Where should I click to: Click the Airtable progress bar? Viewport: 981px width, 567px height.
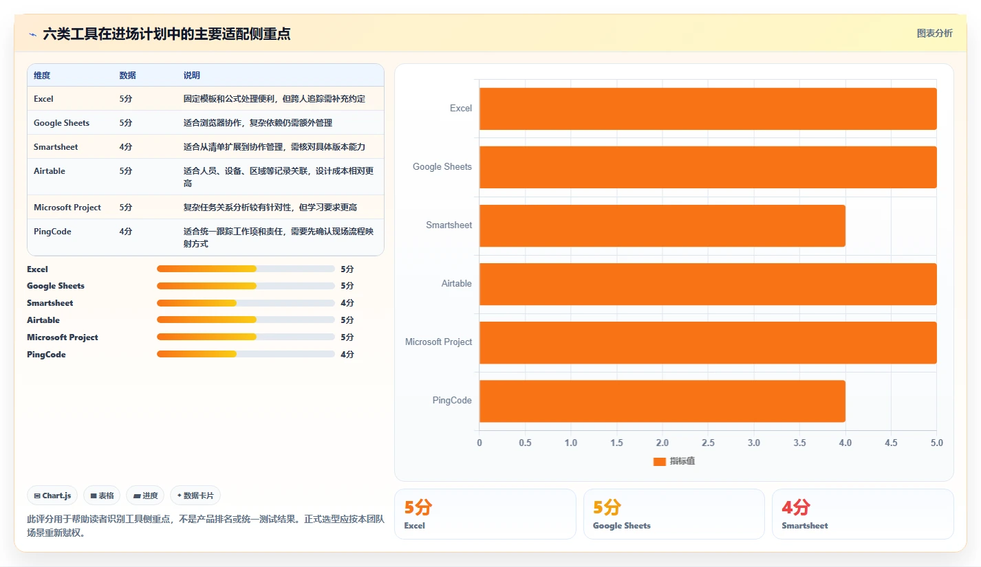click(246, 320)
